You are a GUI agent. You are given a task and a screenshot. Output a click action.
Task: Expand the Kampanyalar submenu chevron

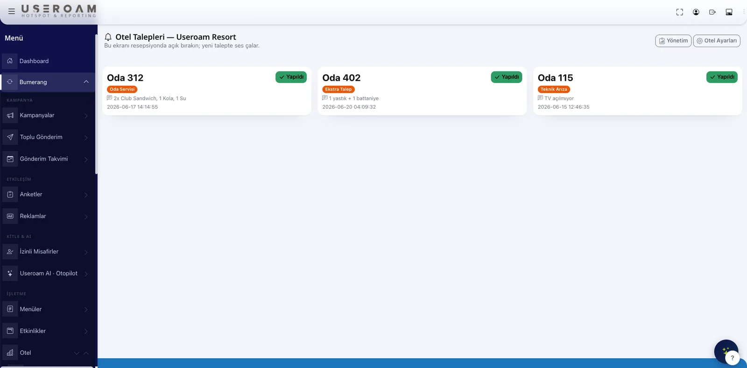(x=86, y=116)
